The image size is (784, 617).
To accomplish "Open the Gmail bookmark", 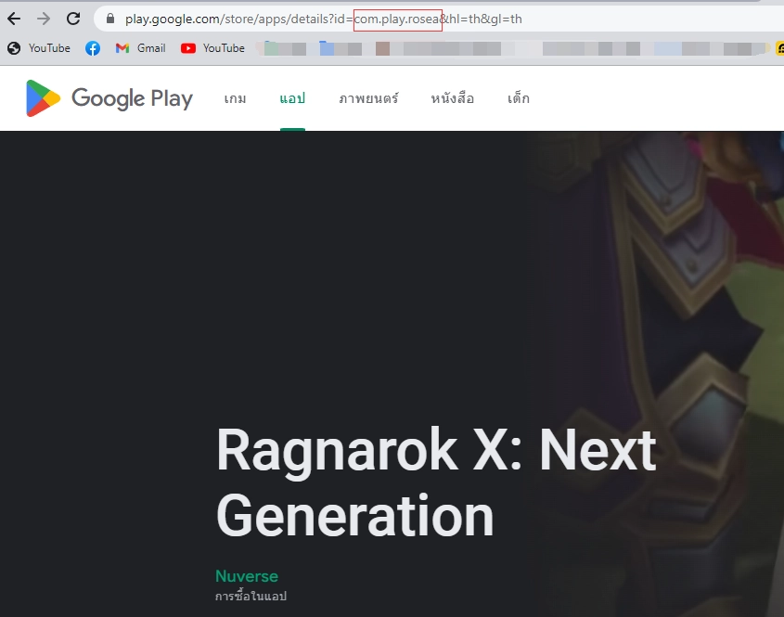I will click(140, 48).
